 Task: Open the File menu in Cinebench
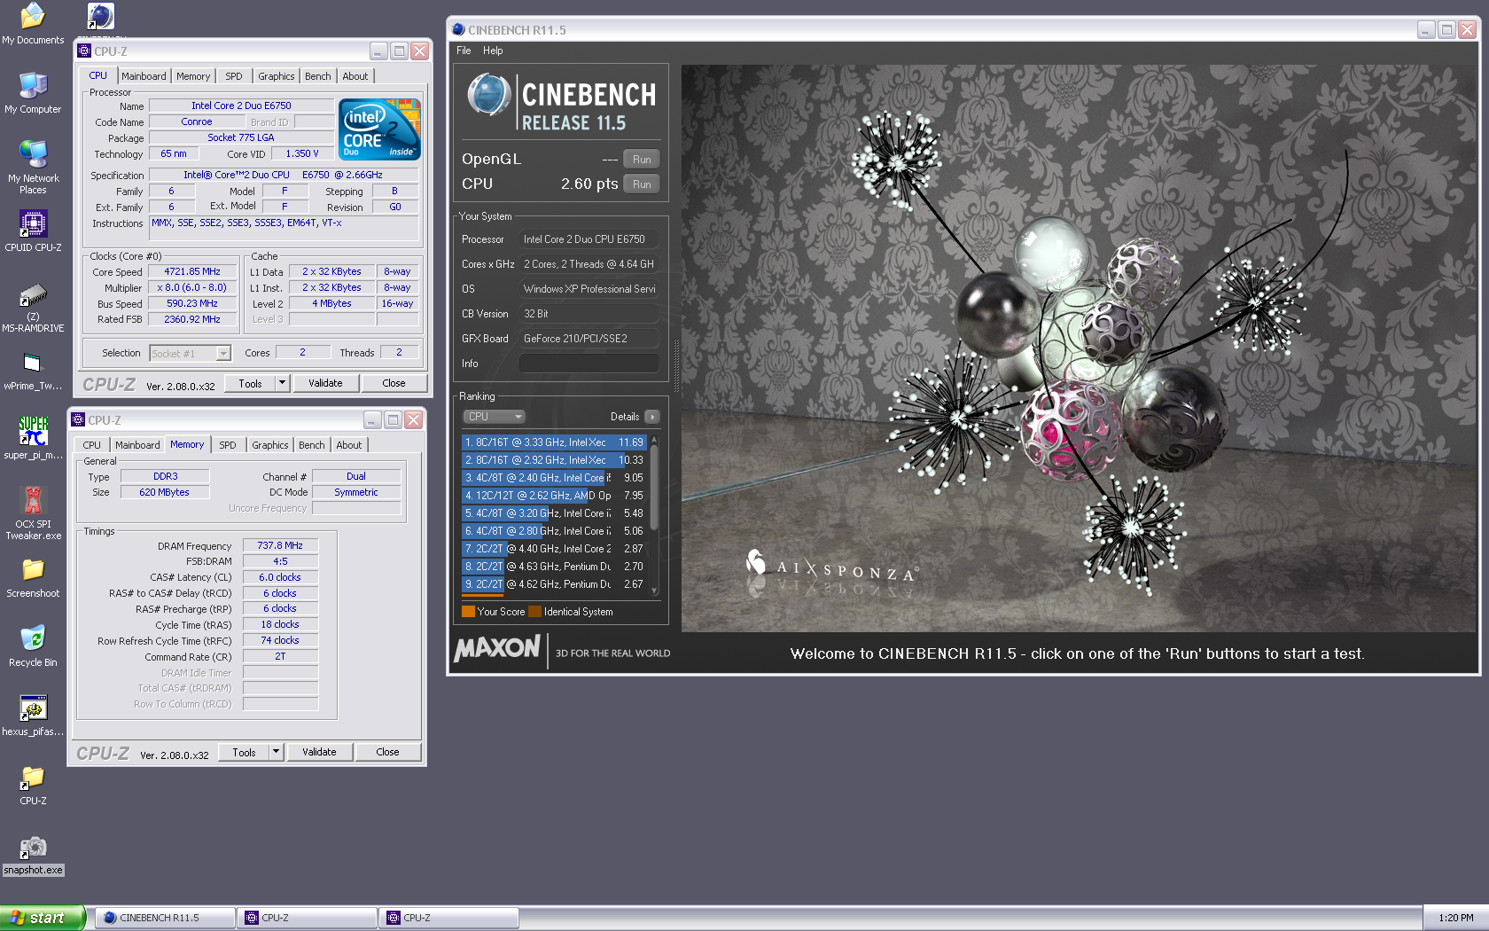[464, 51]
